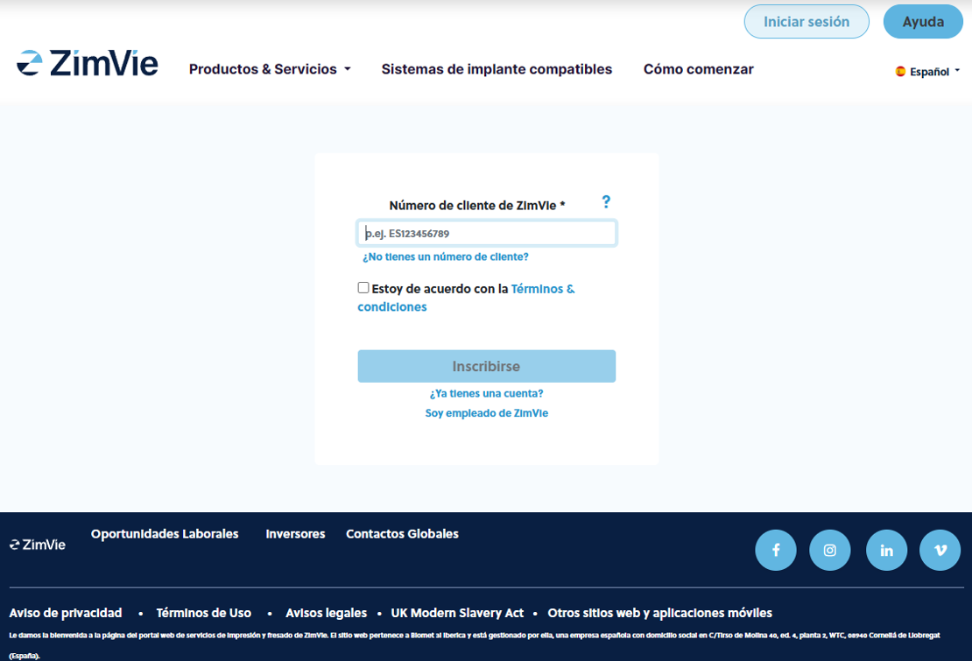Go to Cómo comenzar menu item
Screen dimensions: 972x661
[x=698, y=69]
